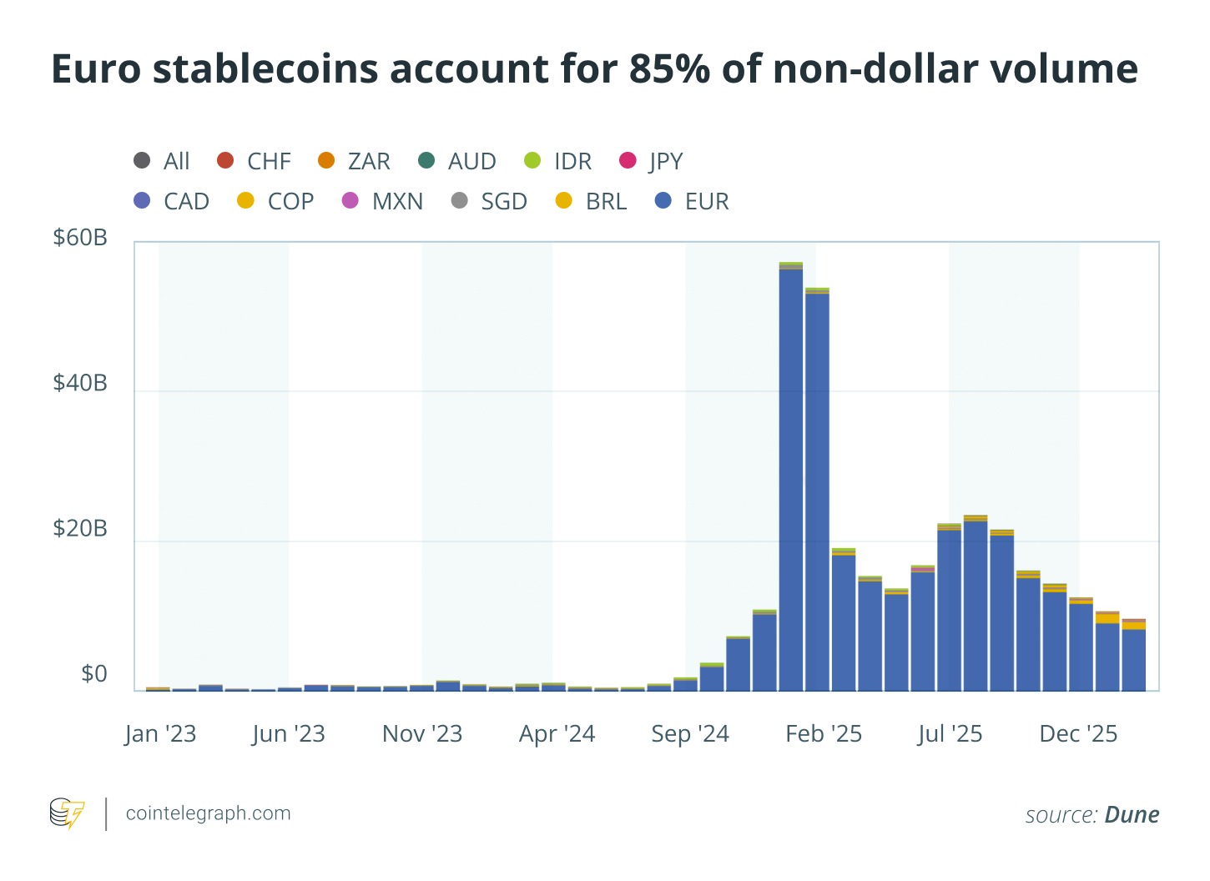Toggle JPY series in the legend
This screenshot has width=1210, height=881.
(x=628, y=160)
